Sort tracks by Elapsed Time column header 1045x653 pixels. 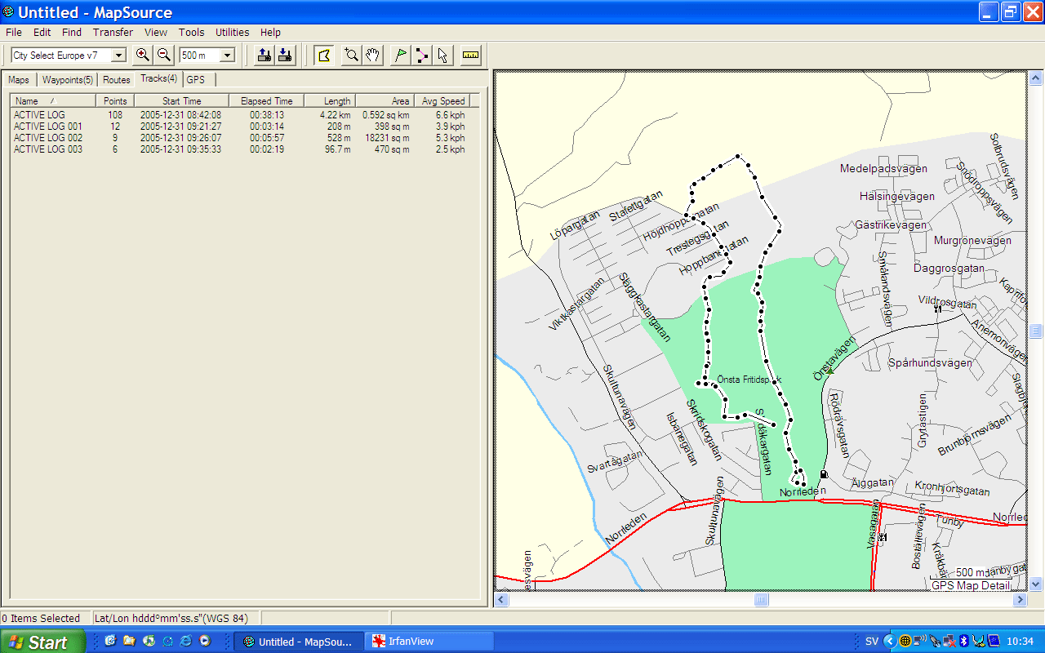coord(266,100)
